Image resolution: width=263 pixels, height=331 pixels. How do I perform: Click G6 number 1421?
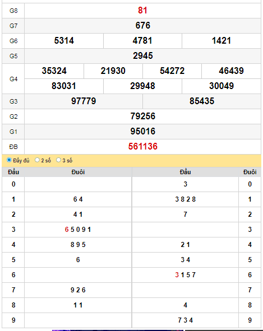tap(222, 41)
